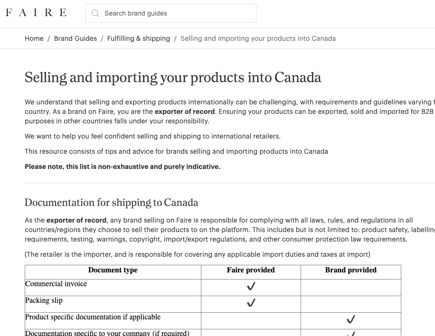
Task: Click the Commercial invoice row label
Action: [56, 284]
